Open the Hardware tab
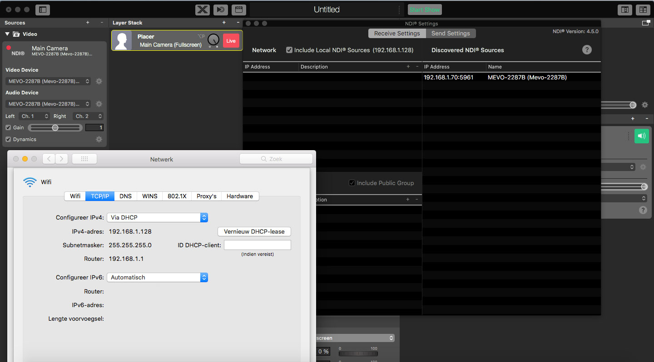Image resolution: width=654 pixels, height=362 pixels. coord(240,196)
